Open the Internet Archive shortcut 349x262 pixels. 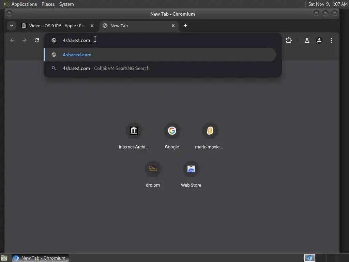coord(134,136)
